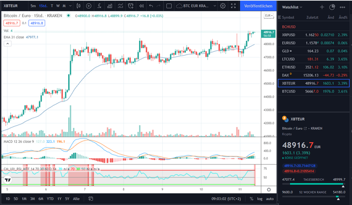Select XRPUSD in the watchlist
This screenshot has width=352, height=205.
[x=313, y=35]
